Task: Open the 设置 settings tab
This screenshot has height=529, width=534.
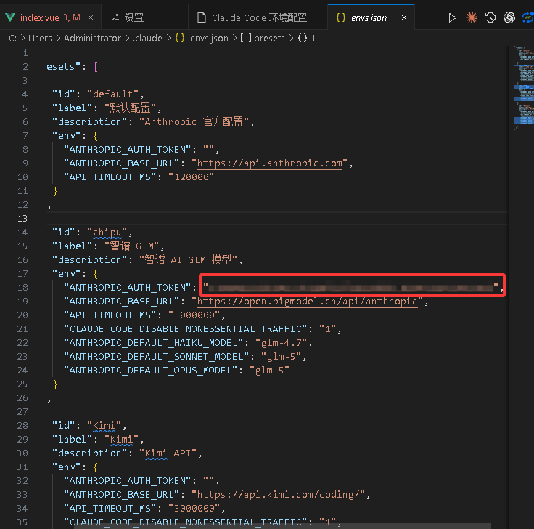Action: pos(144,17)
